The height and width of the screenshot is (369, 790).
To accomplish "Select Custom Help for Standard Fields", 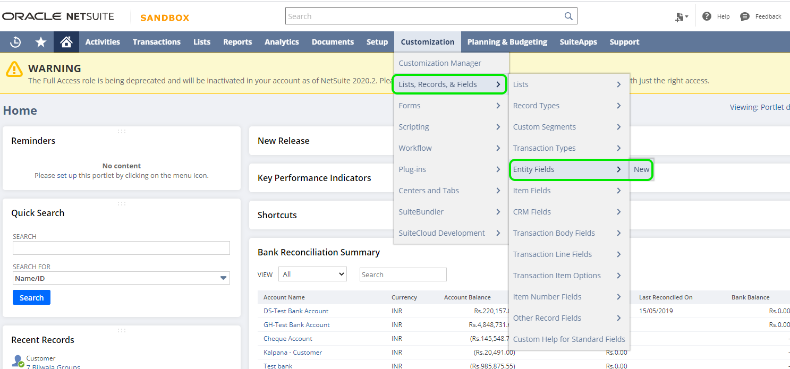I will point(569,339).
